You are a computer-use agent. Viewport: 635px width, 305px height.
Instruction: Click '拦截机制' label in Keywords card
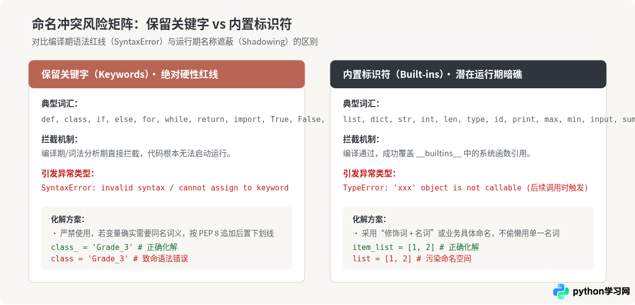click(x=60, y=139)
